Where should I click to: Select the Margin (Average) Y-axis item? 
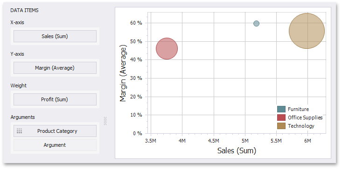[55, 68]
